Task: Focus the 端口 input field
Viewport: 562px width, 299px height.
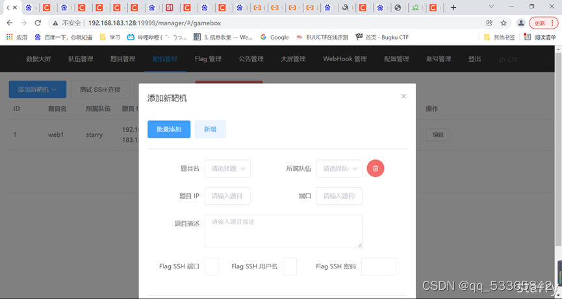Action: [339, 196]
